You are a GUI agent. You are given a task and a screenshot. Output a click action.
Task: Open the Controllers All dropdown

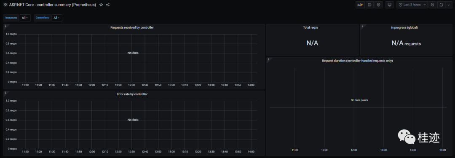coord(57,18)
